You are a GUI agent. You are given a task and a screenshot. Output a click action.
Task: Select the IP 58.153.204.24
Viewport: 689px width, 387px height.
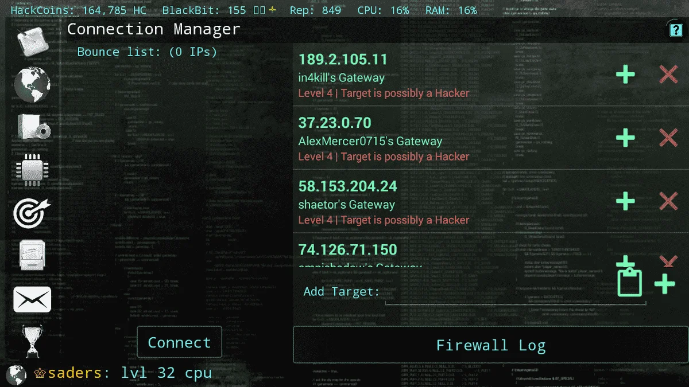point(347,186)
